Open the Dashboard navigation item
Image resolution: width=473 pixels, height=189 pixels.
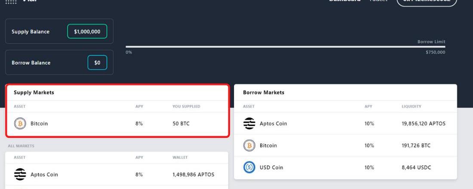click(344, 1)
